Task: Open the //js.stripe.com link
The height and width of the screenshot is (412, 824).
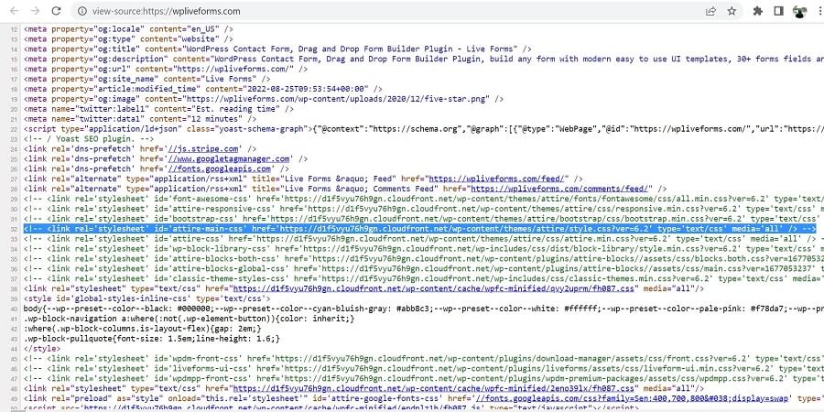Action: [203, 148]
